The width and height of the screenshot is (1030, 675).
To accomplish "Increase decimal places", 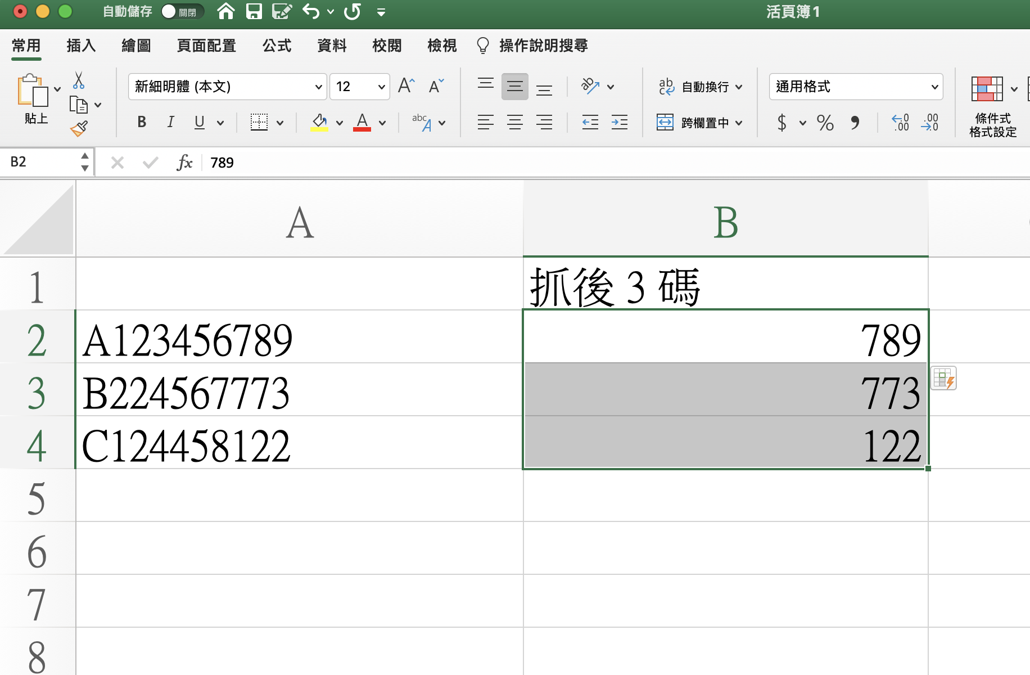I will pyautogui.click(x=901, y=122).
